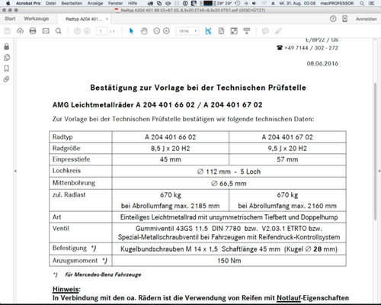Open Spotlight search in the menu bar
Viewport: 381px width, 305px height.
[x=362, y=3]
